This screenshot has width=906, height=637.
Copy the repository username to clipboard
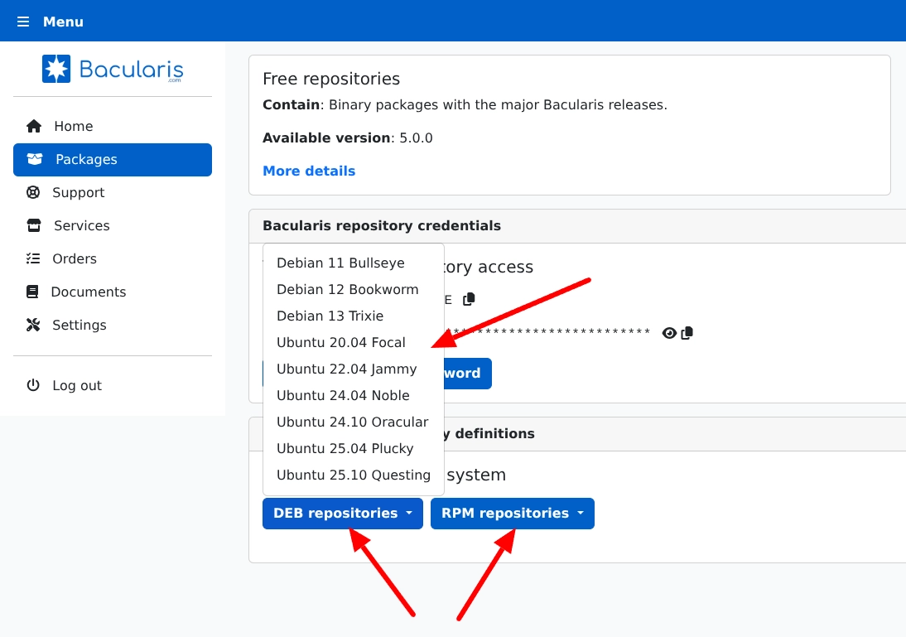469,299
